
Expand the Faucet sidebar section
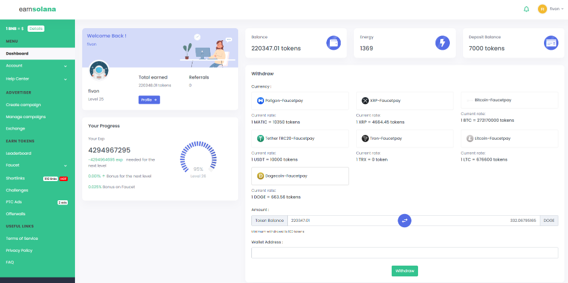click(x=37, y=165)
